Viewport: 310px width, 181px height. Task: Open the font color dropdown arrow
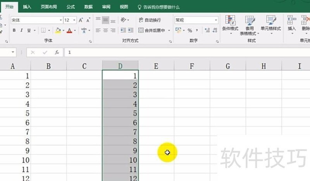75,30
